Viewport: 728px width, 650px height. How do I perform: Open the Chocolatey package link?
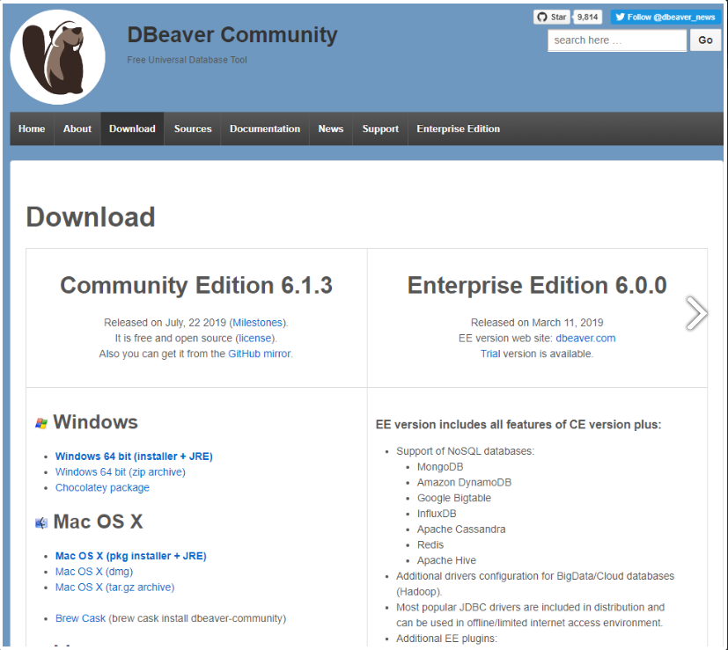[102, 487]
